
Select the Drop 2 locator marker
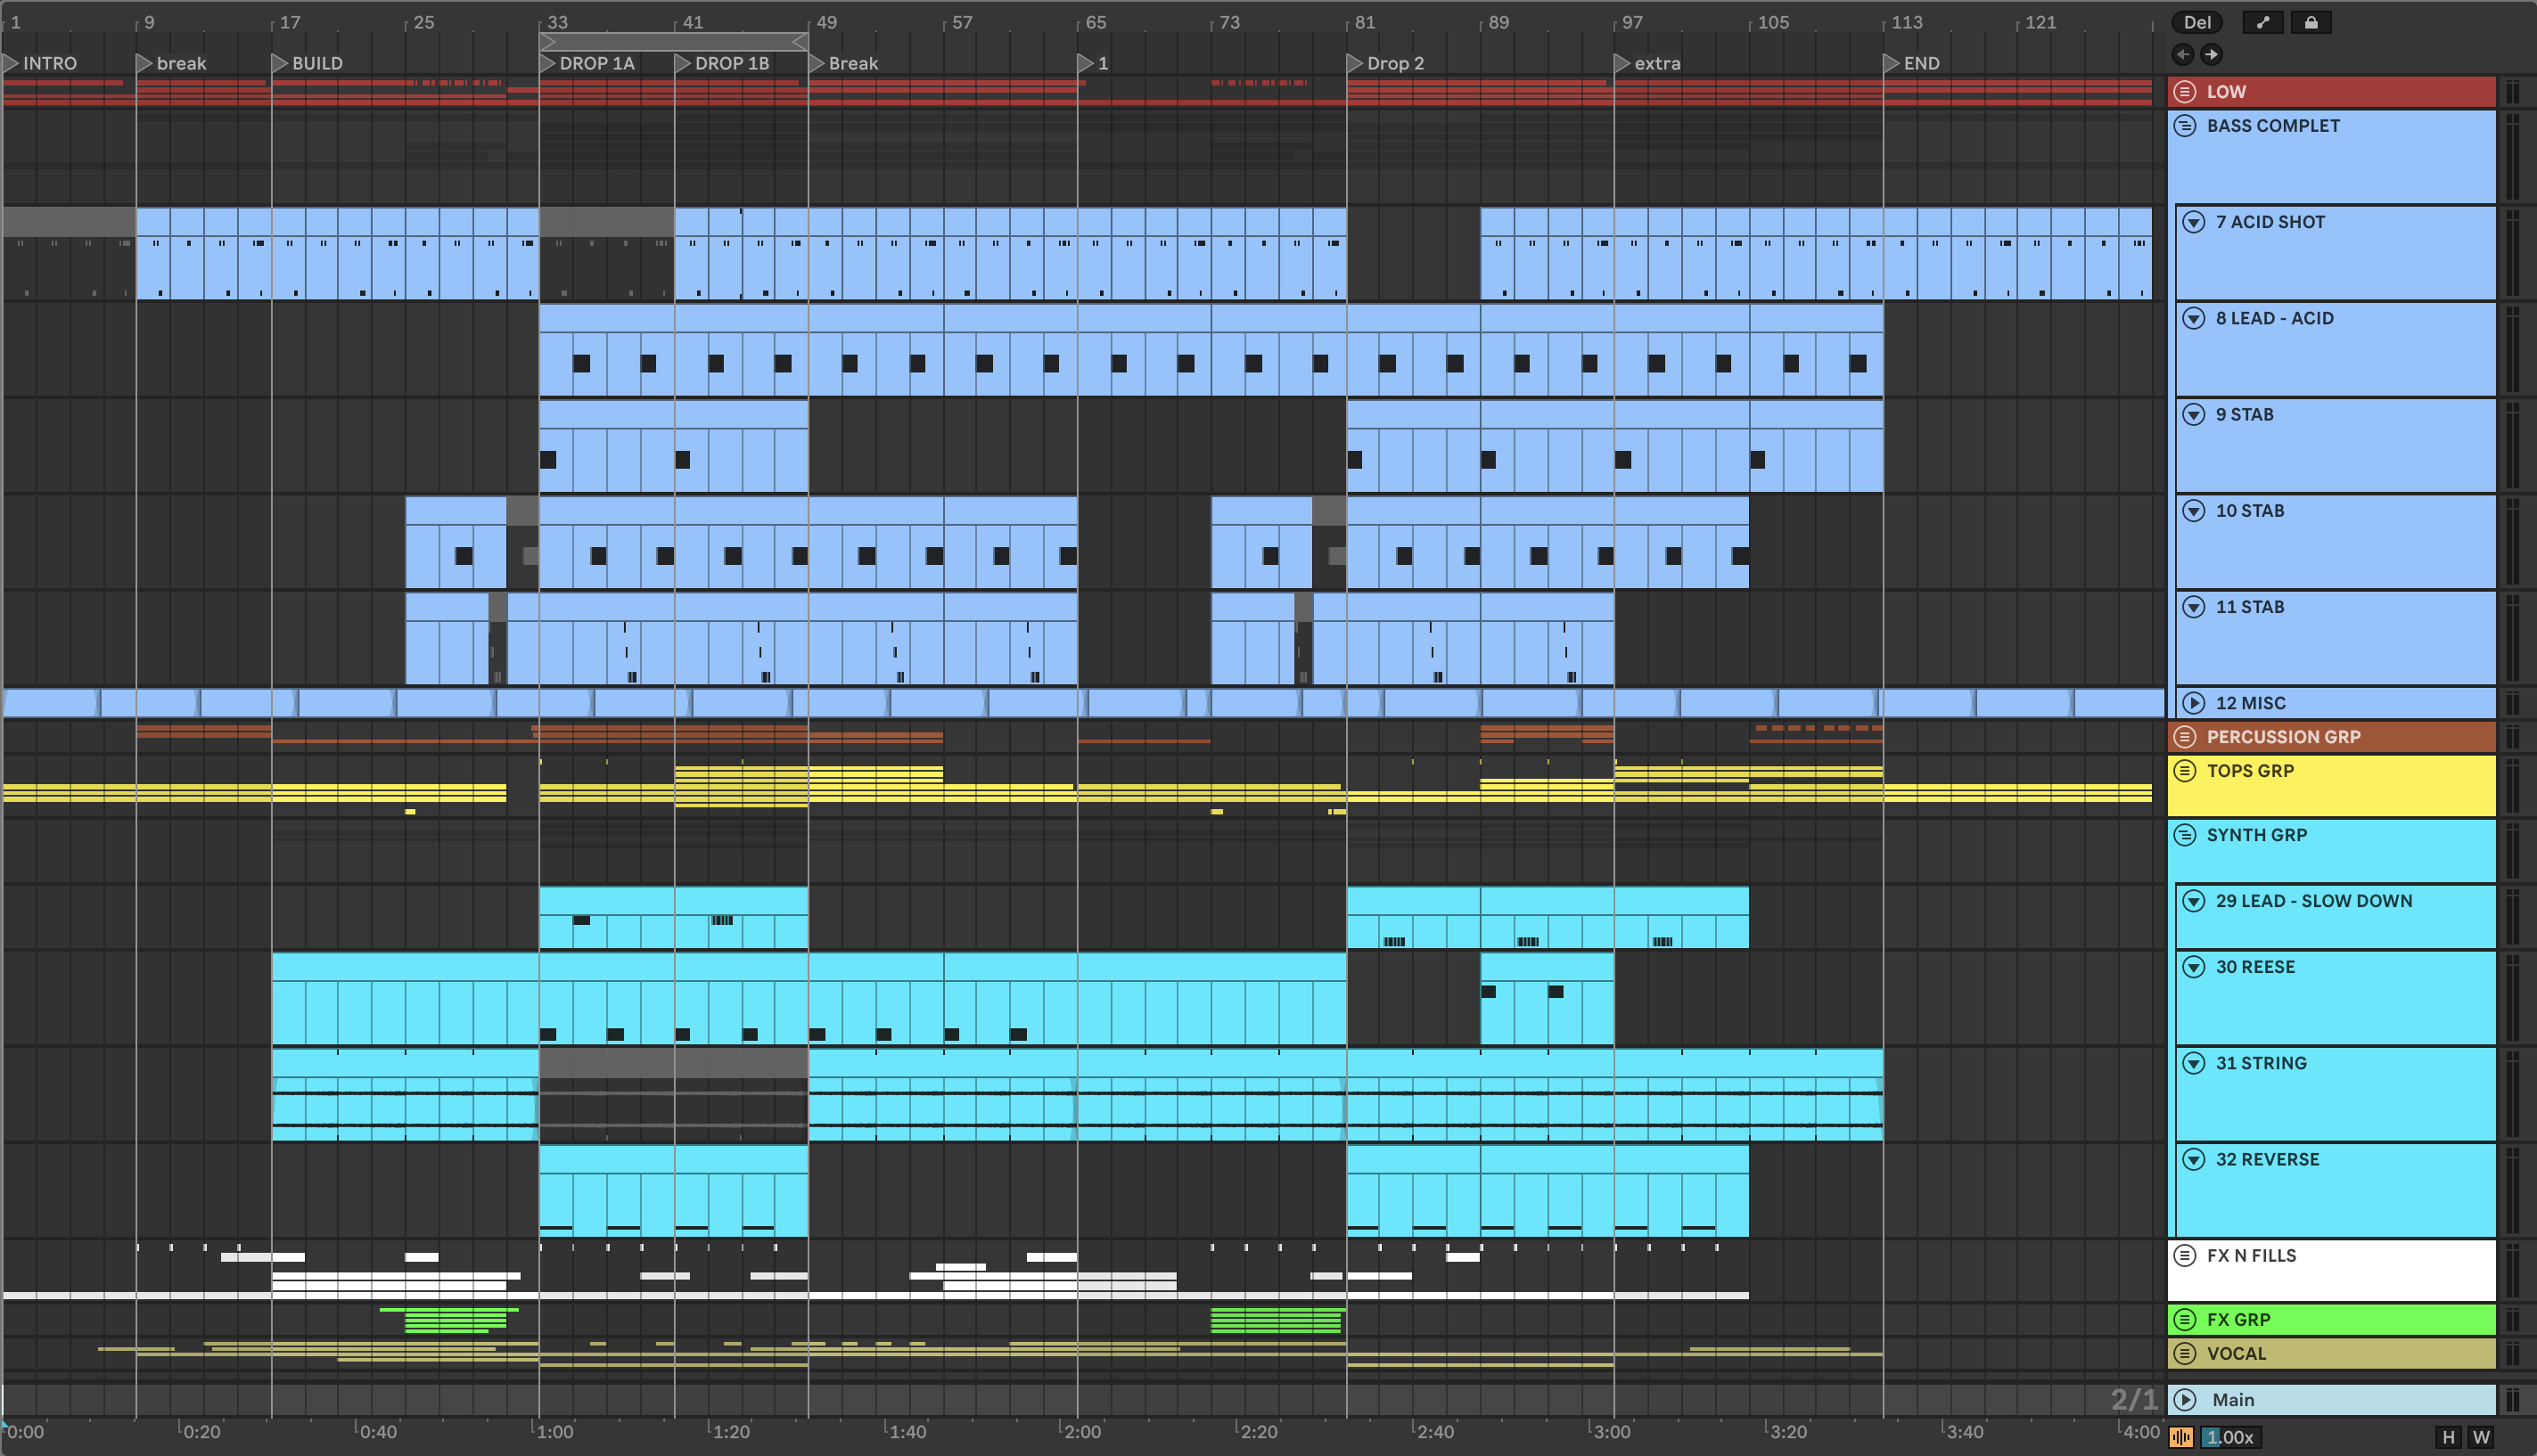coord(1356,63)
